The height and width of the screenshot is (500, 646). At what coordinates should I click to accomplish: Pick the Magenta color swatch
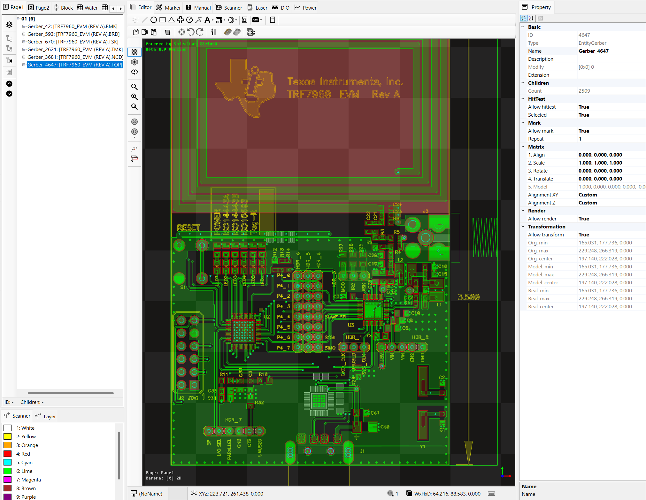(x=8, y=480)
